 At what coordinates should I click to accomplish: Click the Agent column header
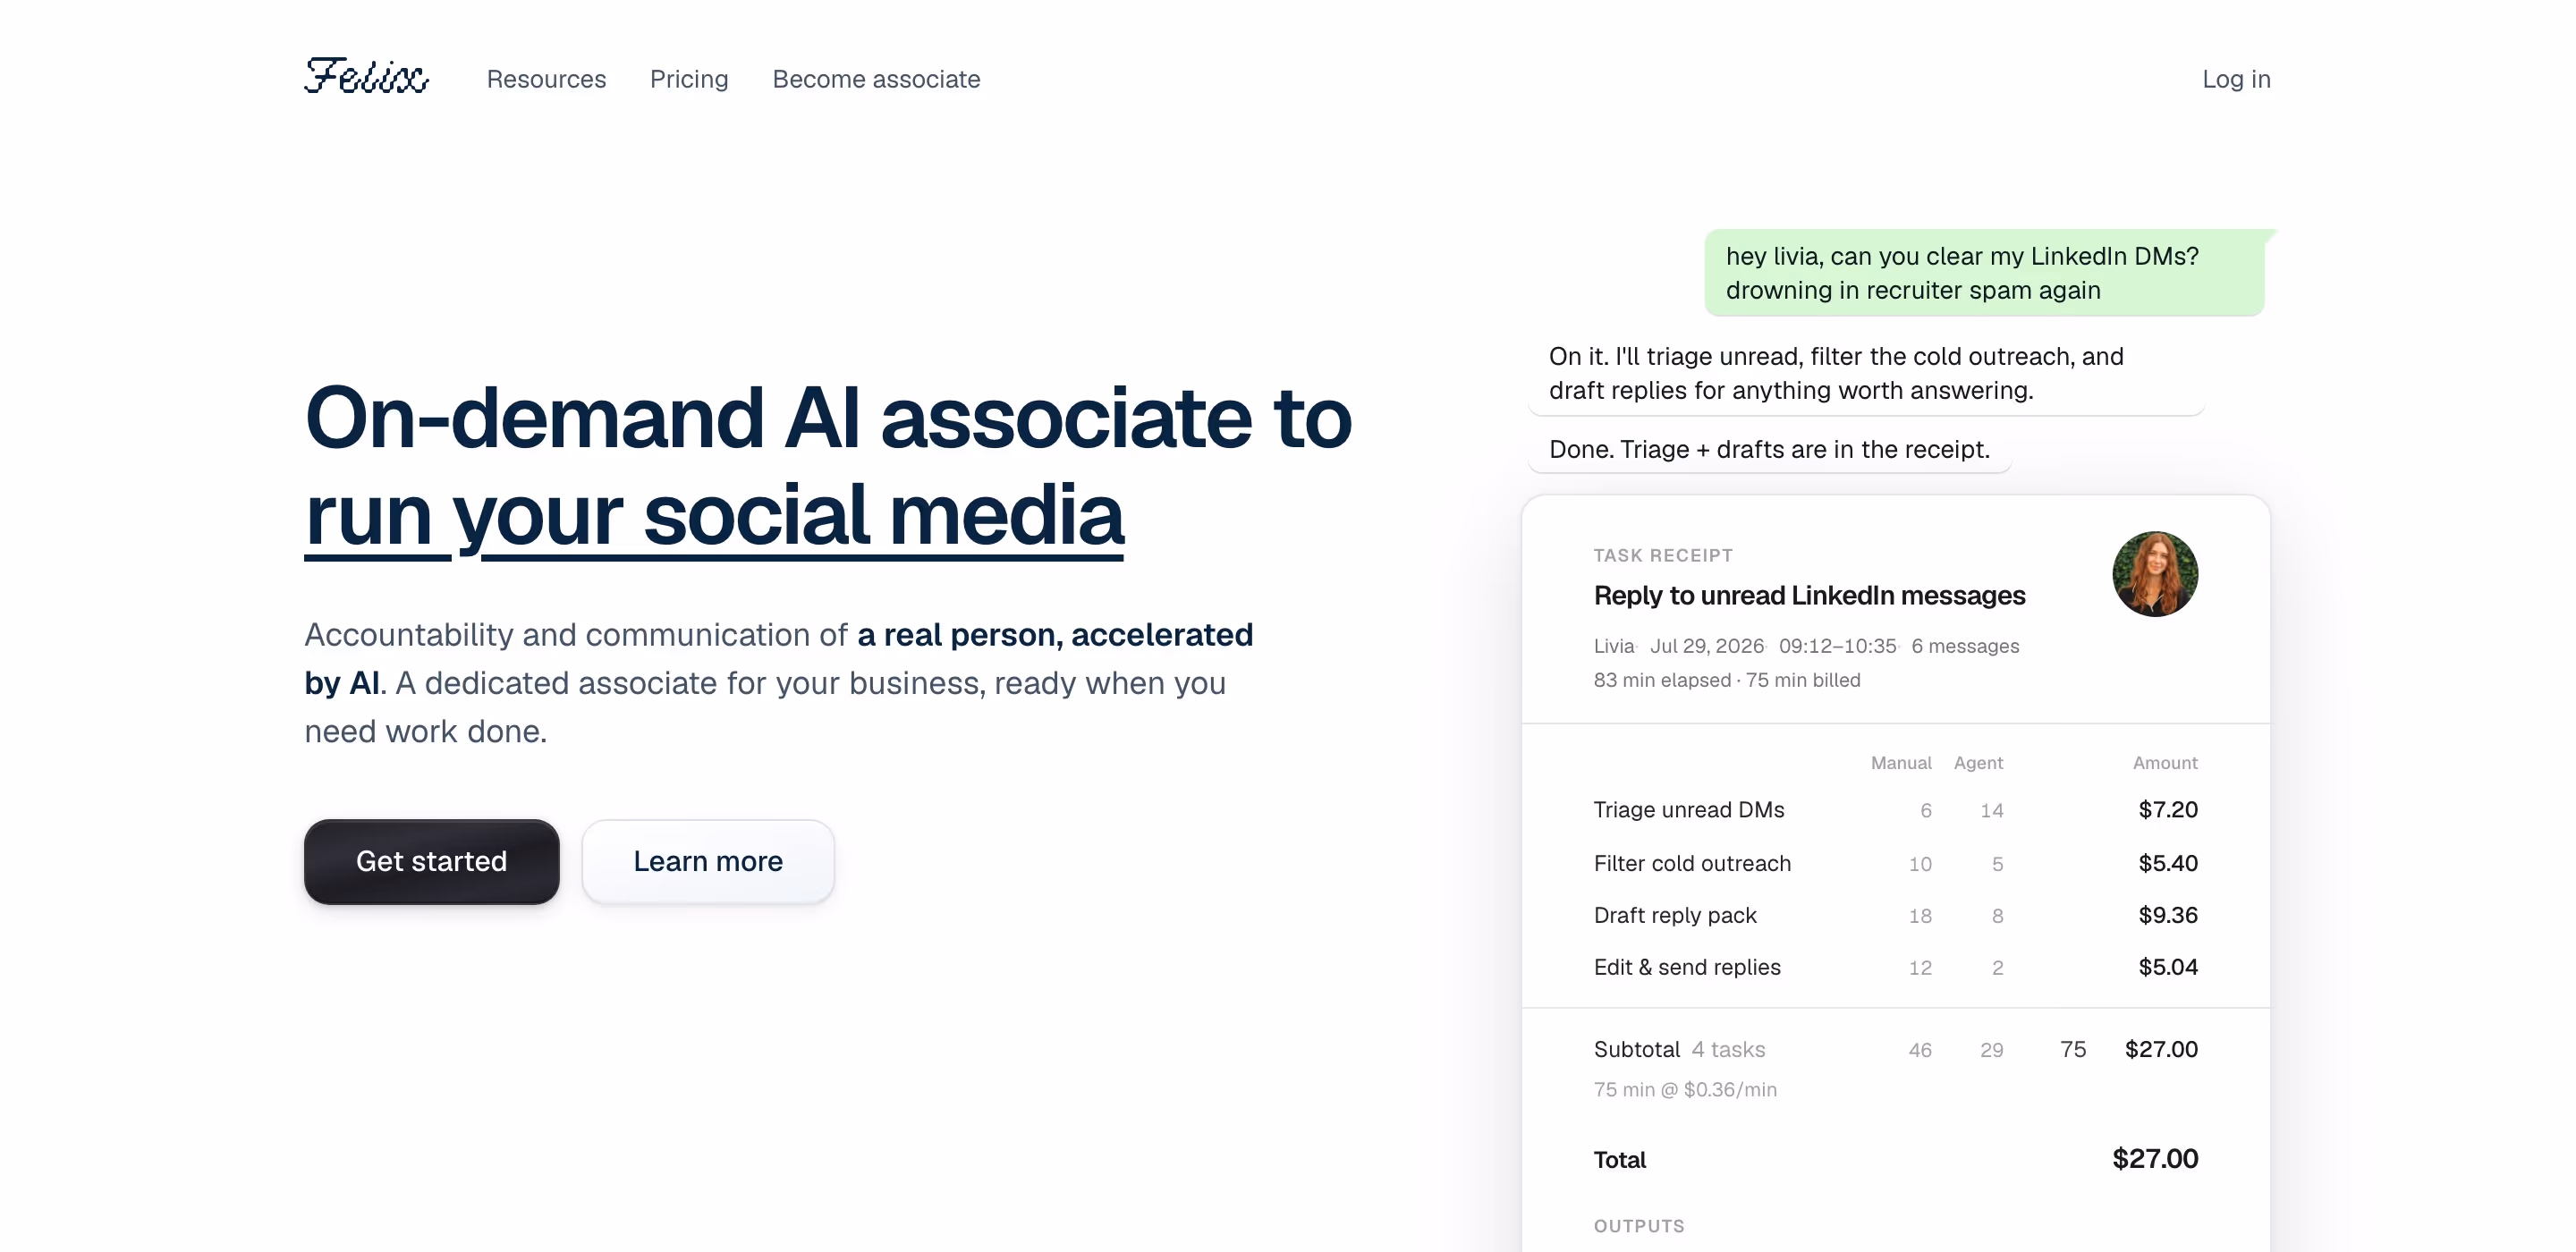[x=1978, y=763]
